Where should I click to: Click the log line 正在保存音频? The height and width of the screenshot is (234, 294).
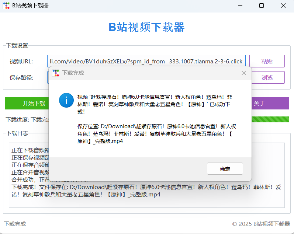tap(30, 165)
